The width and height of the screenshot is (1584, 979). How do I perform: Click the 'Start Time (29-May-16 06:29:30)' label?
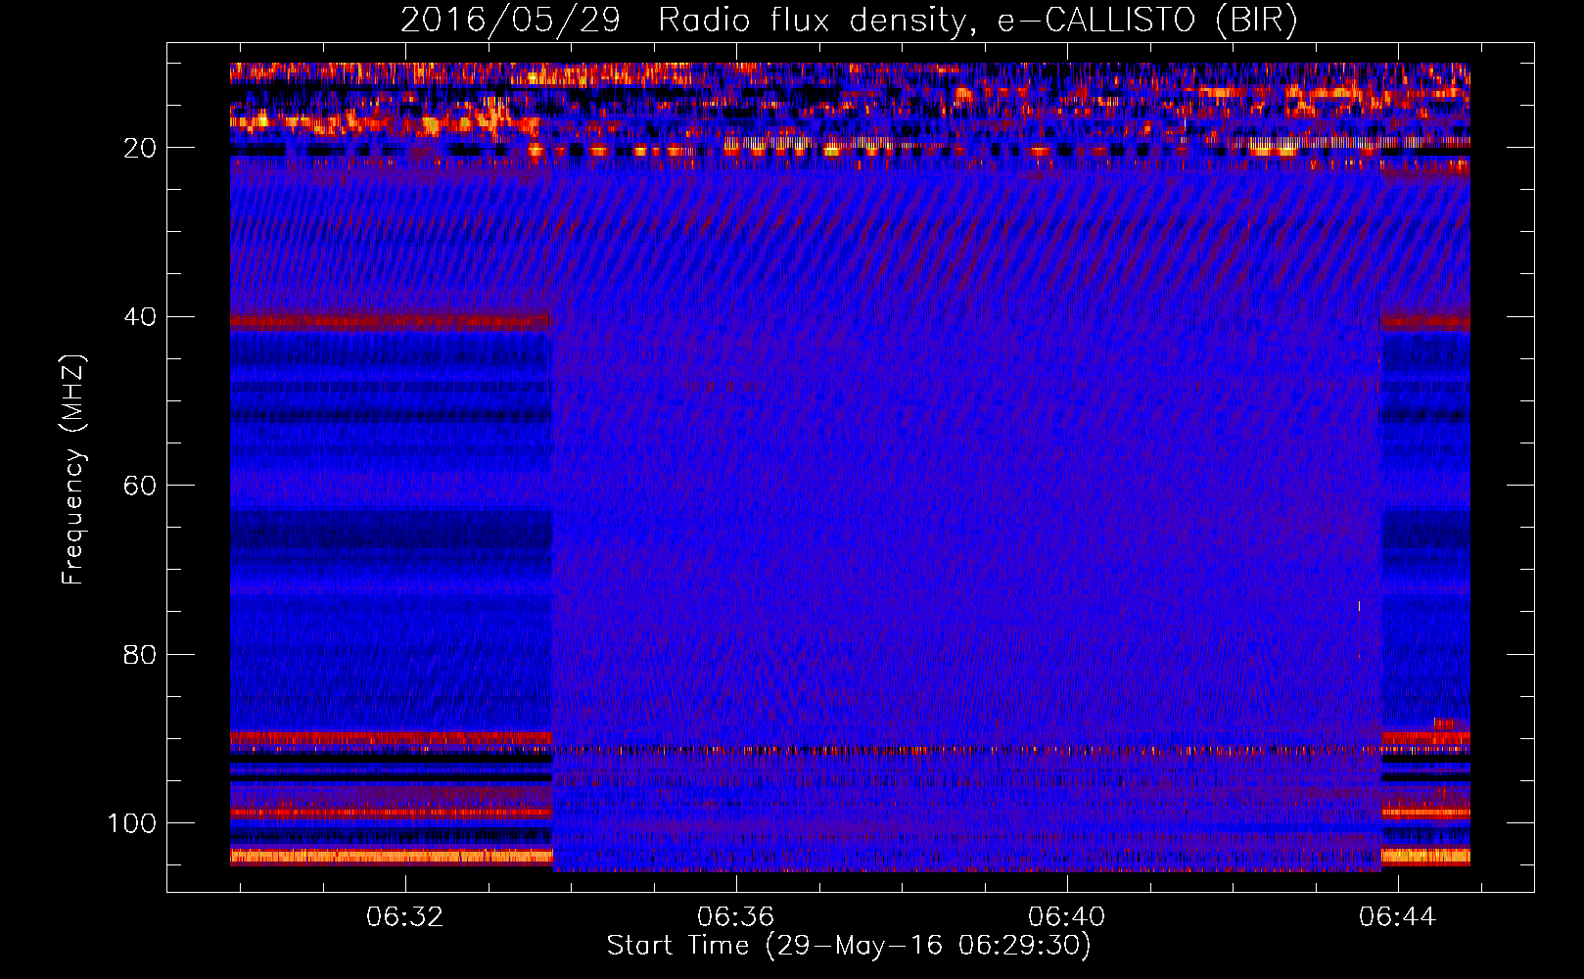pos(849,946)
